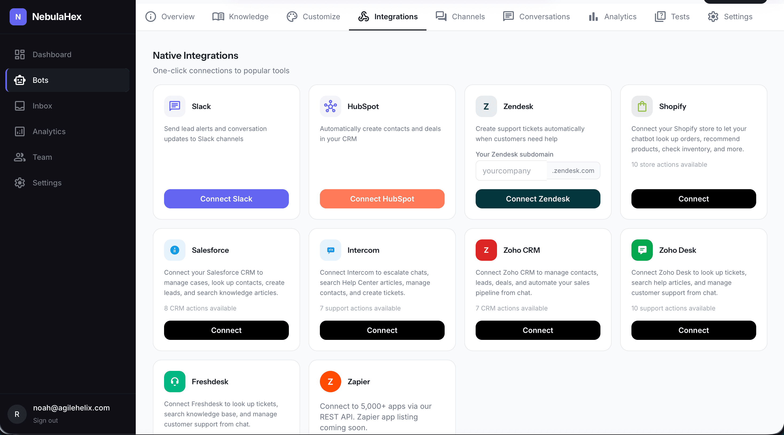Image resolution: width=784 pixels, height=435 pixels.
Task: Click the Settings gear icon in top tabs
Action: (x=713, y=17)
